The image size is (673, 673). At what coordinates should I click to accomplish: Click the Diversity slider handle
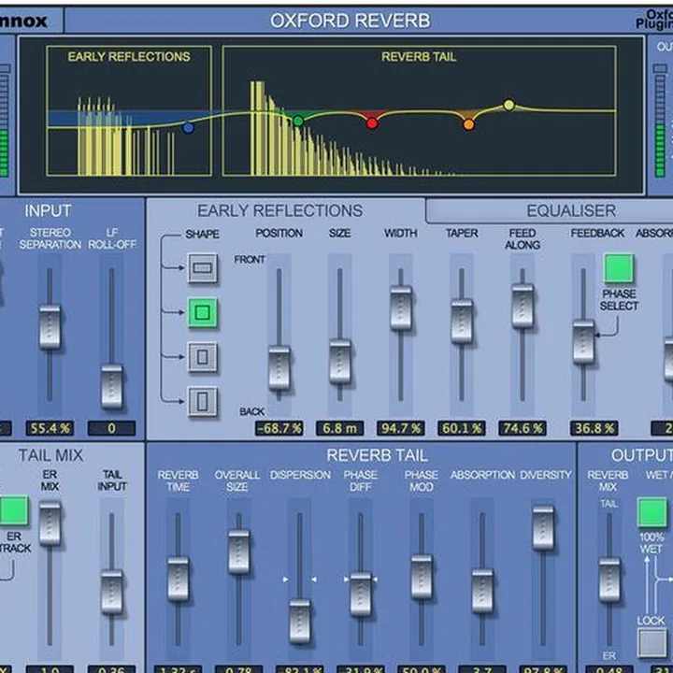click(x=543, y=528)
